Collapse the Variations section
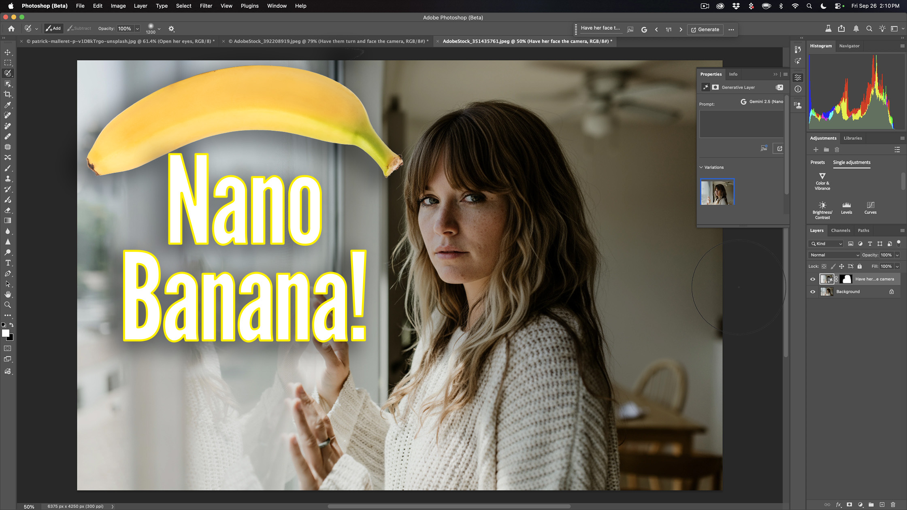Screen dimensions: 907x510 (x=701, y=167)
